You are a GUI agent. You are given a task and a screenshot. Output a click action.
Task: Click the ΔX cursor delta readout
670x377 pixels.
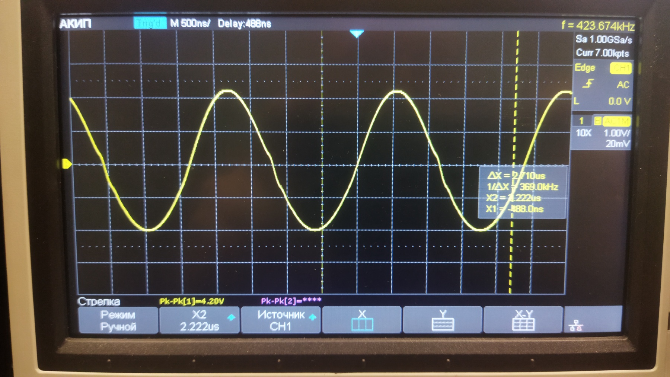516,176
